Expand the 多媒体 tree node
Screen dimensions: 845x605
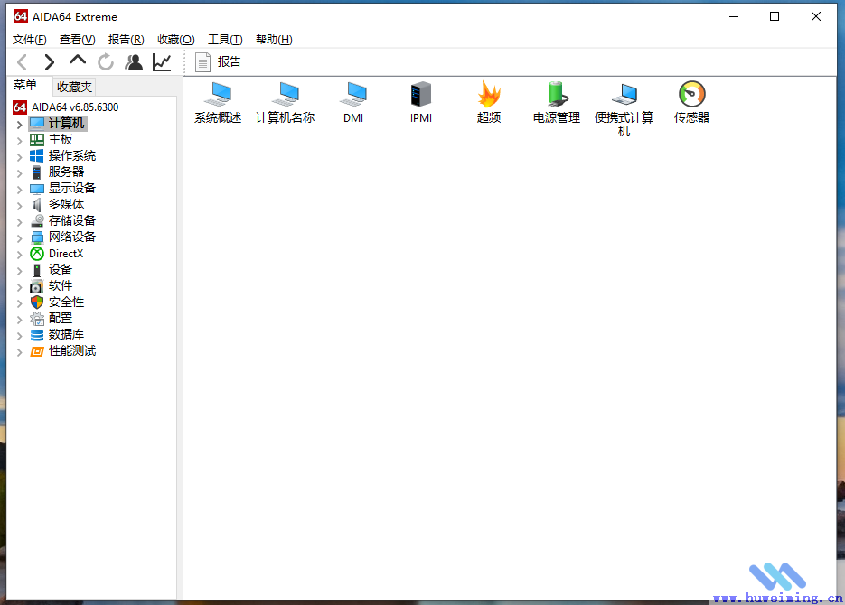(x=19, y=206)
